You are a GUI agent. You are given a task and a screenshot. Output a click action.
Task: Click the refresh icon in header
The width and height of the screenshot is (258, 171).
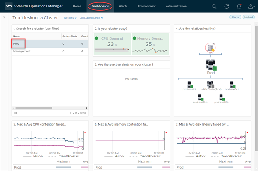tap(227, 7)
